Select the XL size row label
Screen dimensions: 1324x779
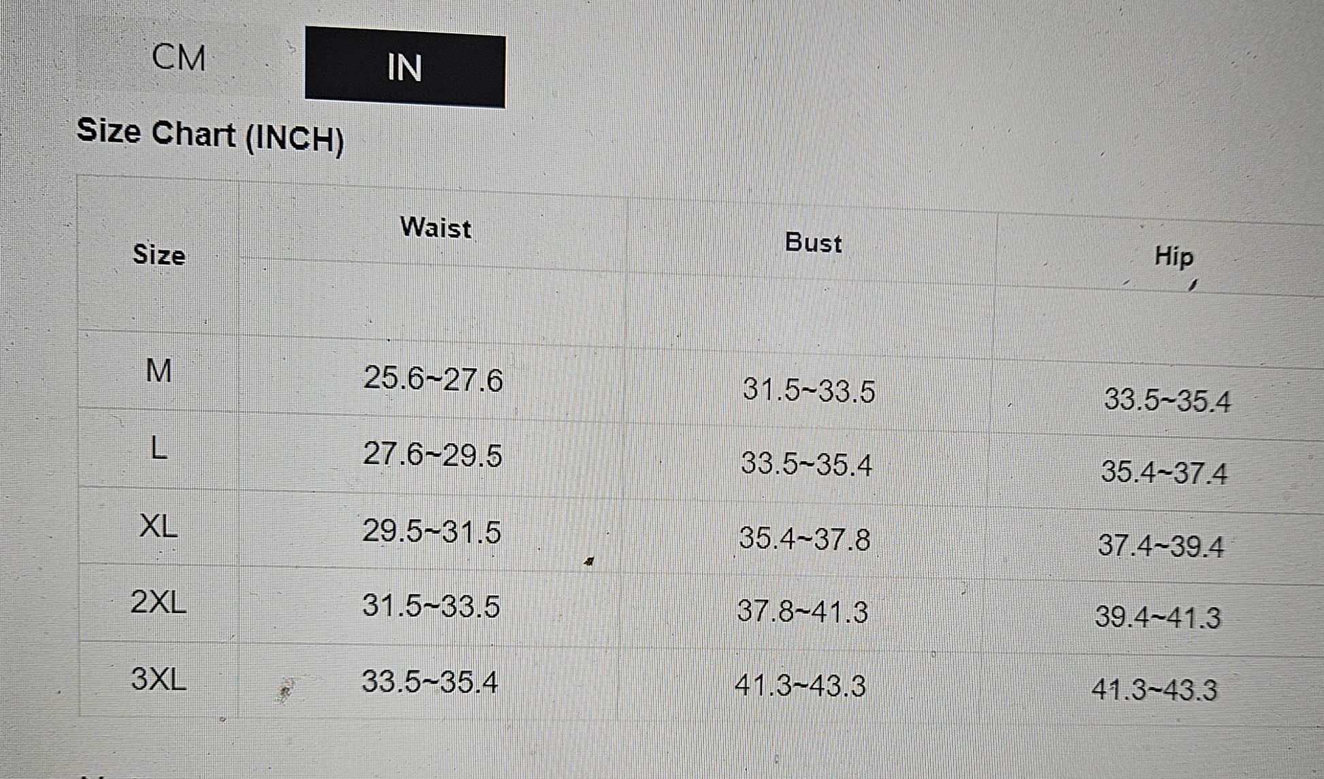click(x=159, y=526)
